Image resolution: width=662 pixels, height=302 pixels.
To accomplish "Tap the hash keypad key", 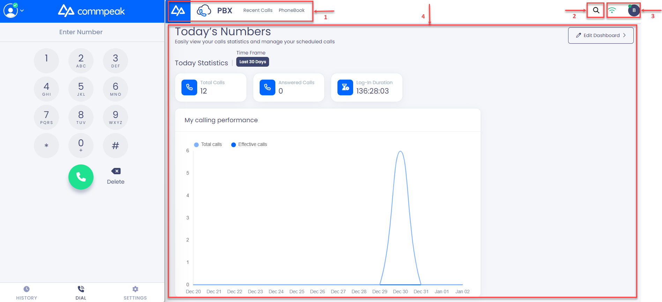I will [x=116, y=146].
